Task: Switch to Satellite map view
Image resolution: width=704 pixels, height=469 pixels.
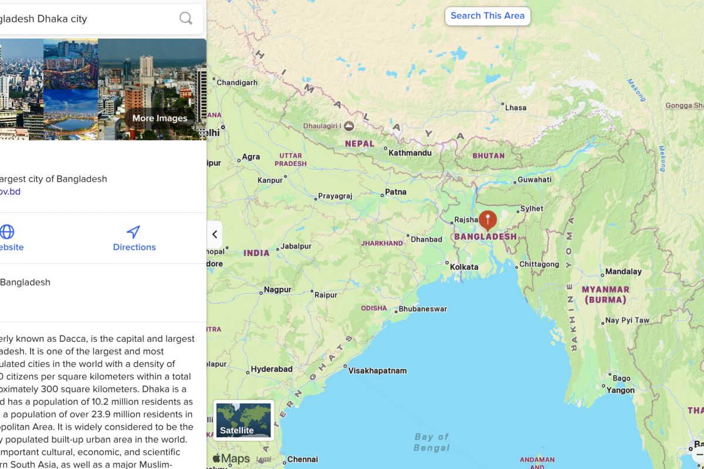Action: pyautogui.click(x=244, y=420)
